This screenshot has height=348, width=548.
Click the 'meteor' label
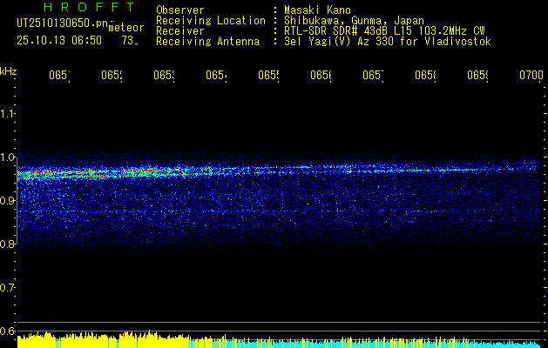pyautogui.click(x=126, y=28)
